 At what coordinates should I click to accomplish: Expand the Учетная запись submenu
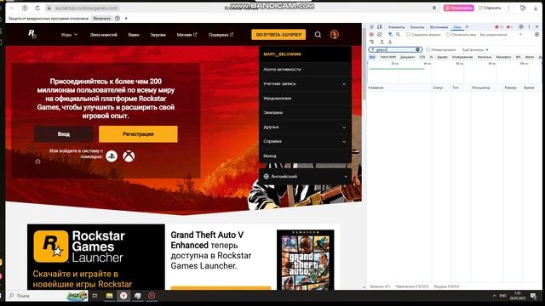(x=305, y=83)
